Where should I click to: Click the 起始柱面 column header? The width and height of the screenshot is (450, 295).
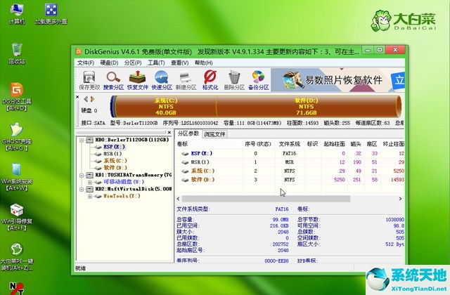tap(334, 144)
